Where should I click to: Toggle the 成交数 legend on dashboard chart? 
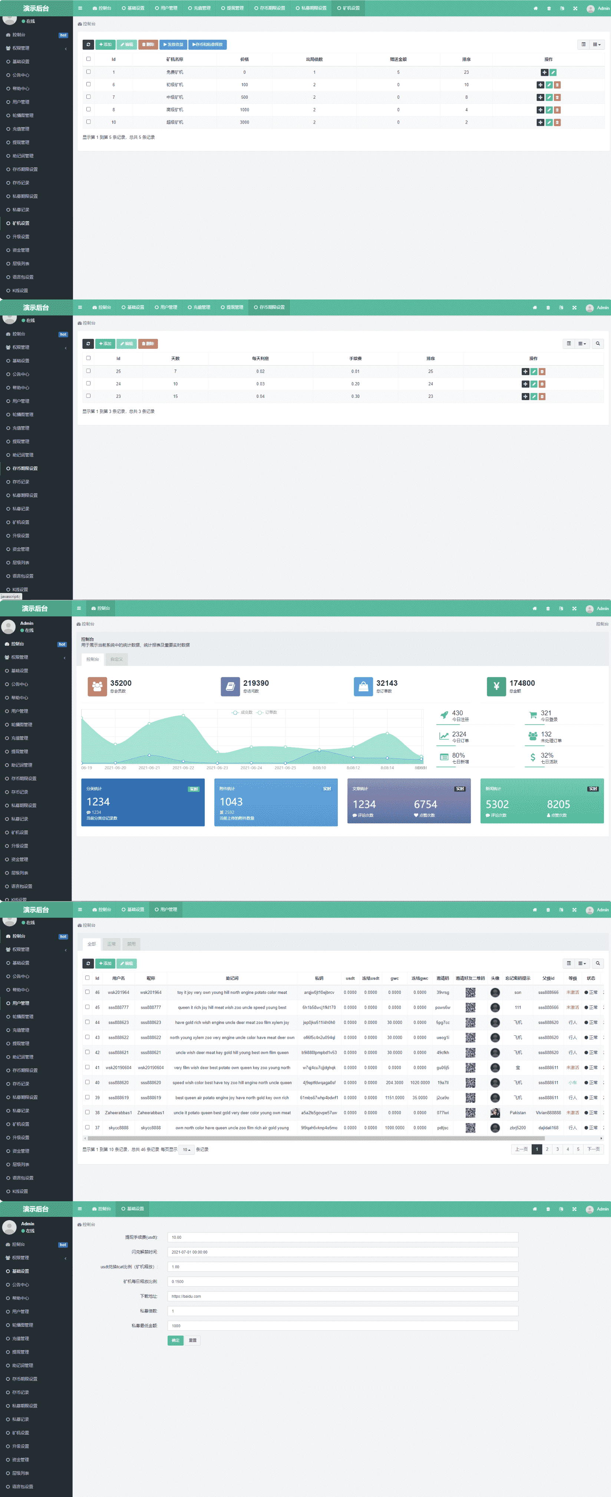[x=242, y=713]
